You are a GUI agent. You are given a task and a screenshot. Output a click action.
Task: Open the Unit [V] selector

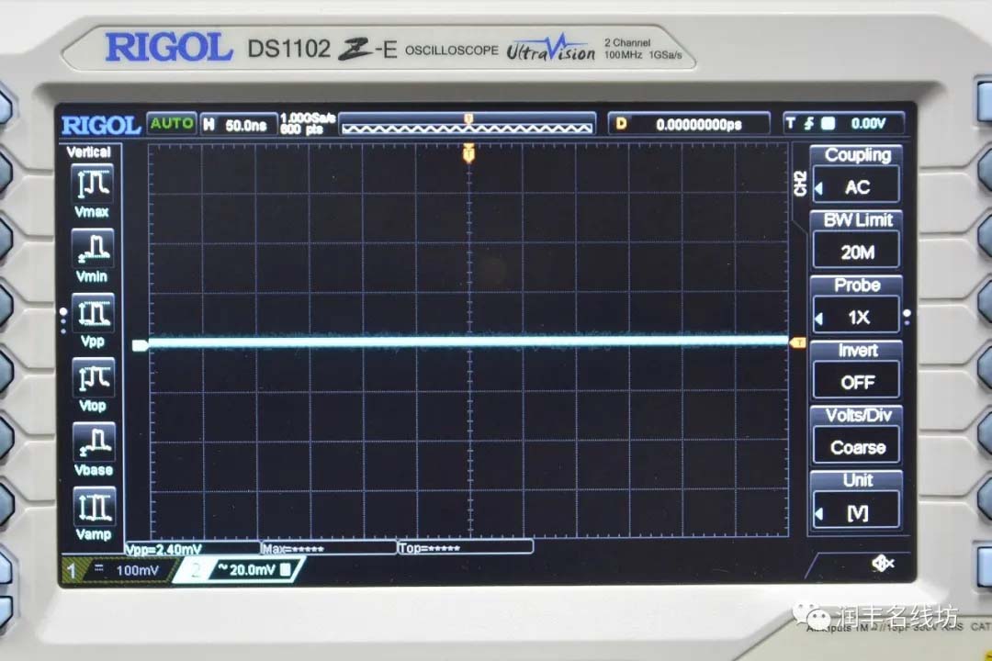[856, 512]
